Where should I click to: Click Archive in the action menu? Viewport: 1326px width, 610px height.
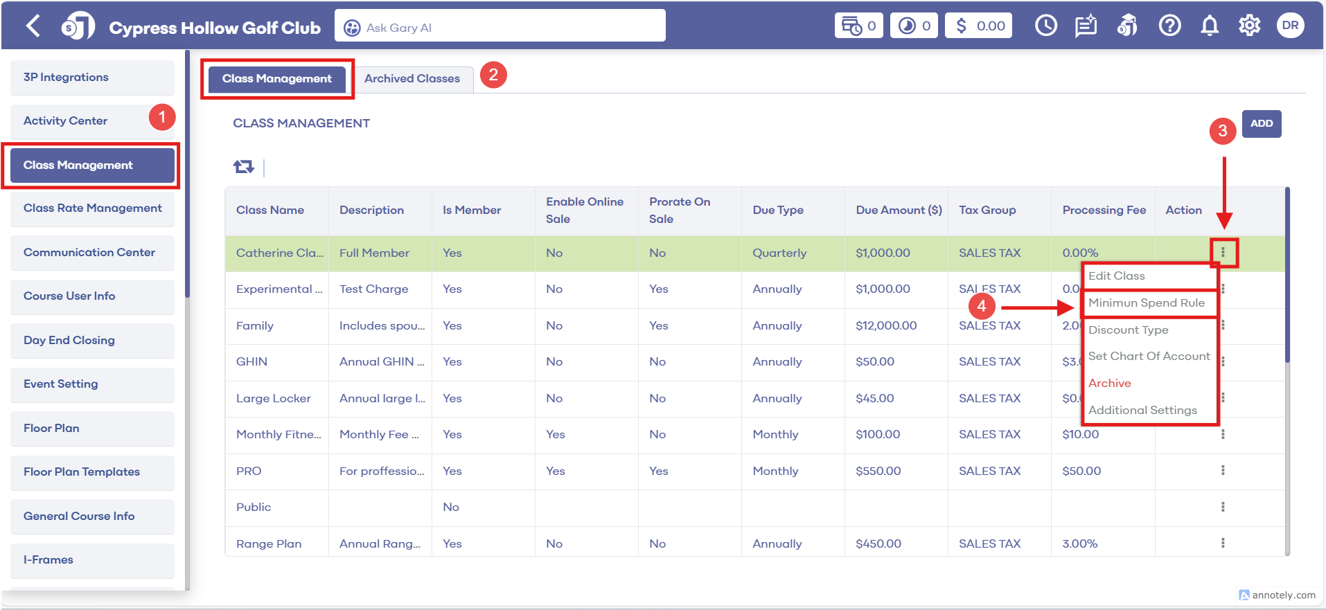[1109, 384]
